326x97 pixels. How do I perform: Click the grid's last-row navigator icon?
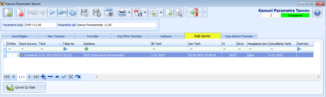37,77
